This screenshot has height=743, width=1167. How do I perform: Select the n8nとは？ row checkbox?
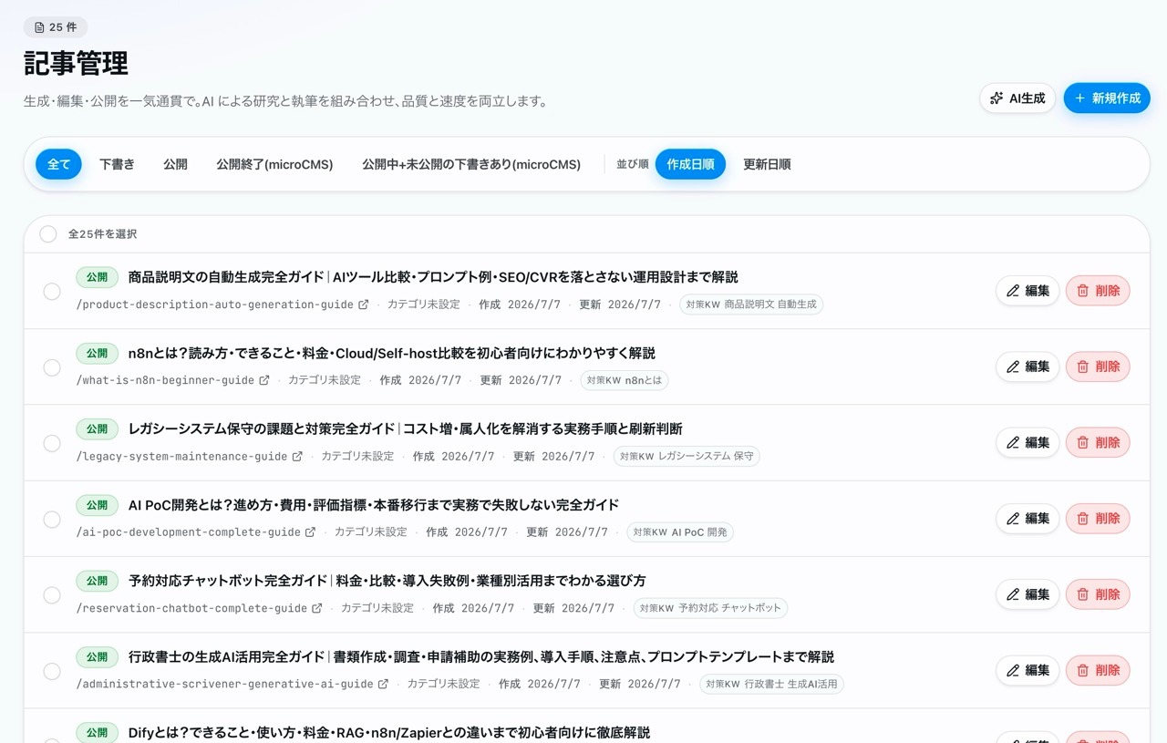[52, 367]
